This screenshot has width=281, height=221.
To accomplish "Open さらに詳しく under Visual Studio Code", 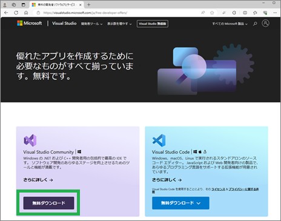I will click(167, 180).
